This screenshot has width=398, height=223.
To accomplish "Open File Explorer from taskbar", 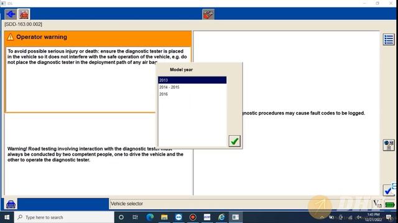I will [x=164, y=217].
